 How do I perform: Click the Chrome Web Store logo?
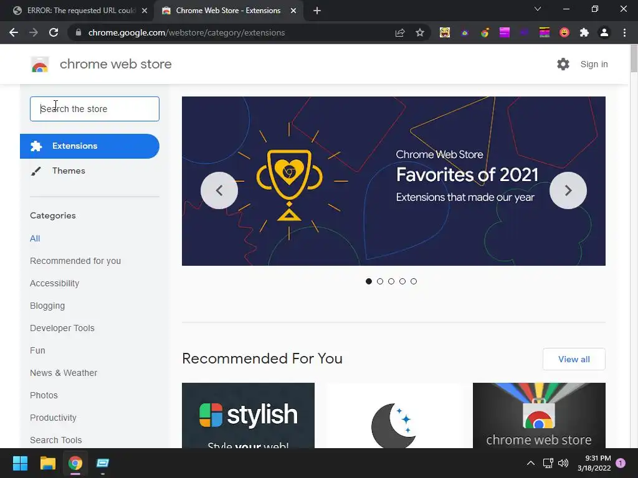point(40,64)
